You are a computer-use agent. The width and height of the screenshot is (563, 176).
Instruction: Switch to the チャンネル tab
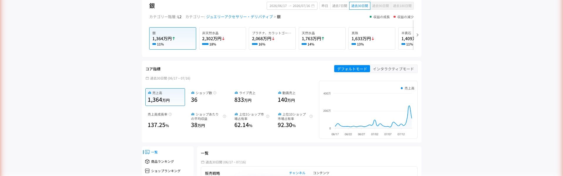297,173
